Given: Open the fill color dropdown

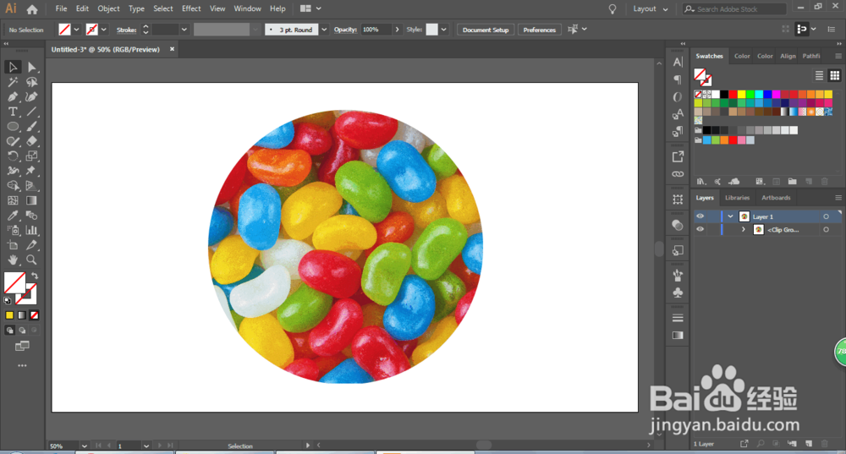Looking at the screenshot, I should pos(76,30).
